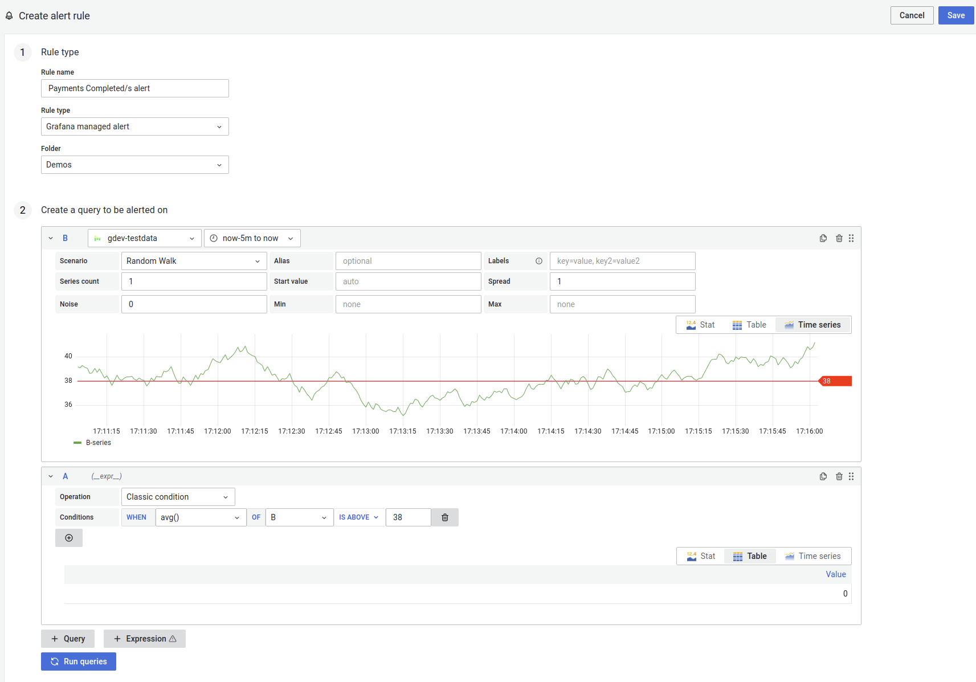Click the info icon next to Labels
Viewport: 976px width, 682px height.
pyautogui.click(x=539, y=260)
